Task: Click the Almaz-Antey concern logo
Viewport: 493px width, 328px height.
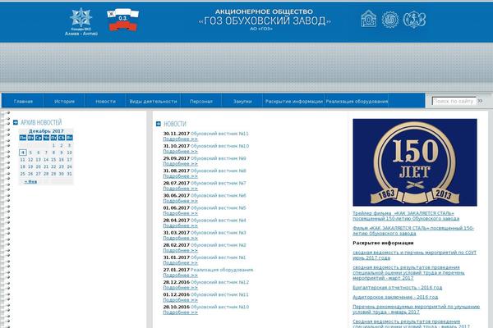Action: 81,21
